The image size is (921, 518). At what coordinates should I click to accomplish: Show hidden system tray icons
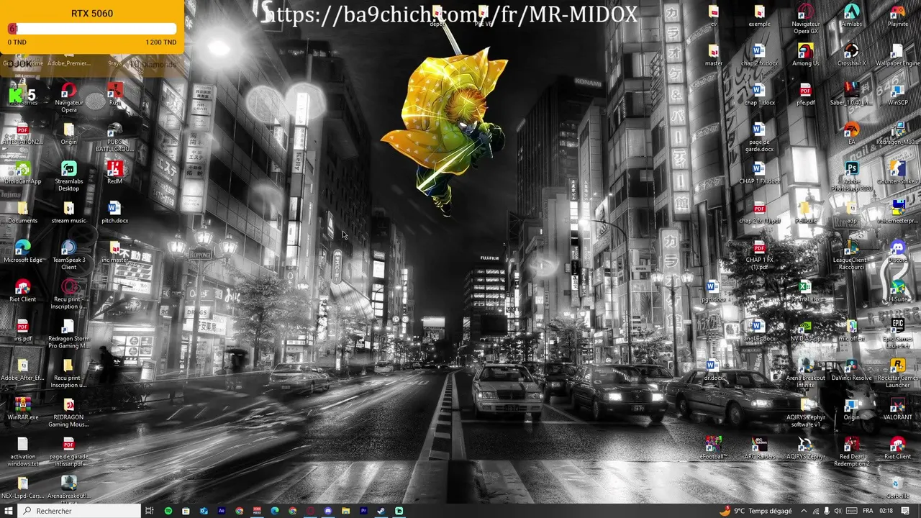click(804, 511)
